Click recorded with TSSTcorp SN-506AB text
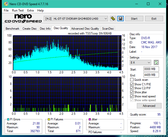 pos(90,33)
